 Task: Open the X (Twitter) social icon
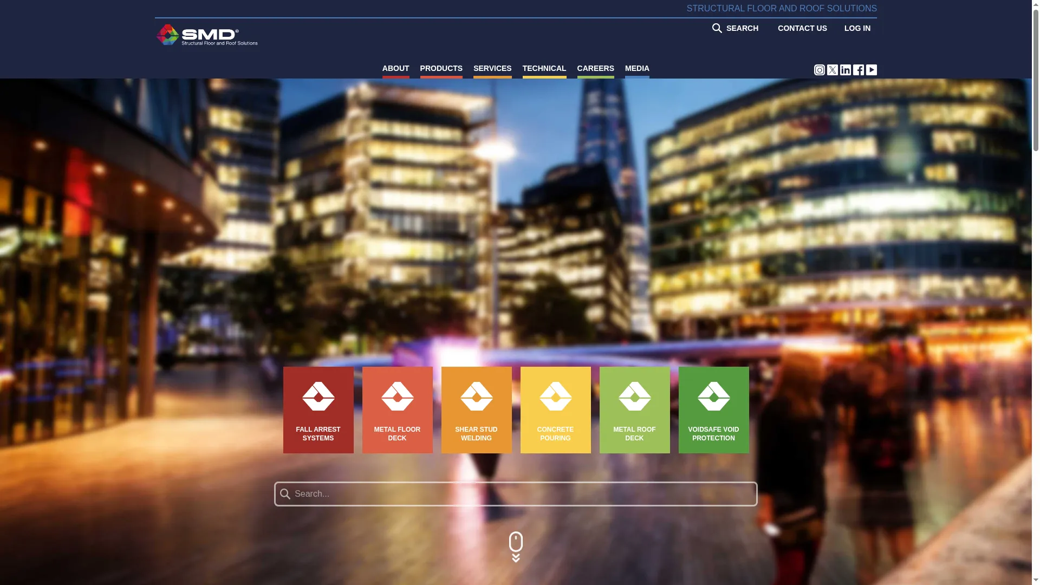point(832,70)
